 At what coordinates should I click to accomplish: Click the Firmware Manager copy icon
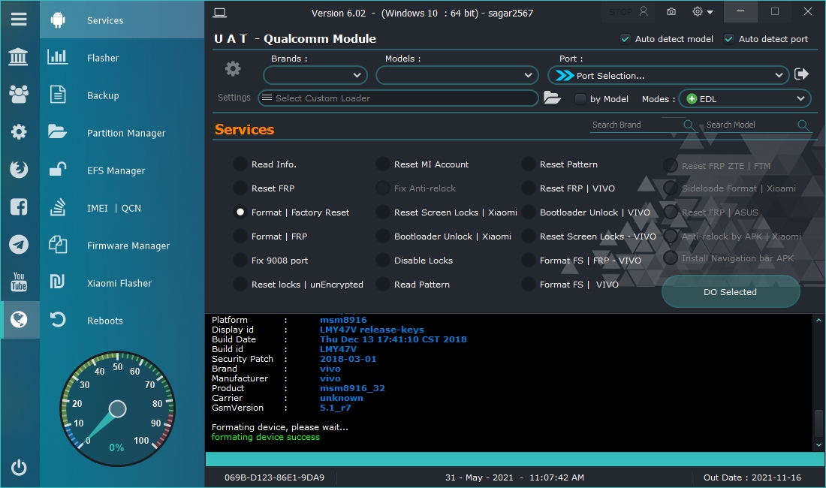[x=57, y=245]
